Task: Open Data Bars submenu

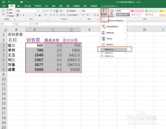Action: pos(114,33)
